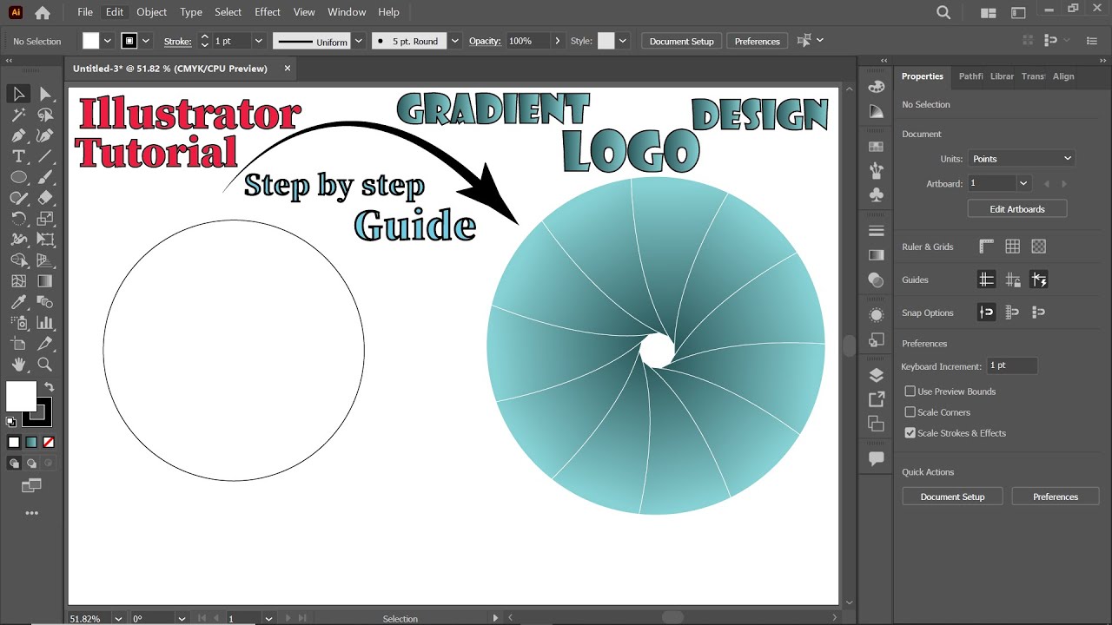
Task: Open the Effect menu
Action: pyautogui.click(x=268, y=12)
